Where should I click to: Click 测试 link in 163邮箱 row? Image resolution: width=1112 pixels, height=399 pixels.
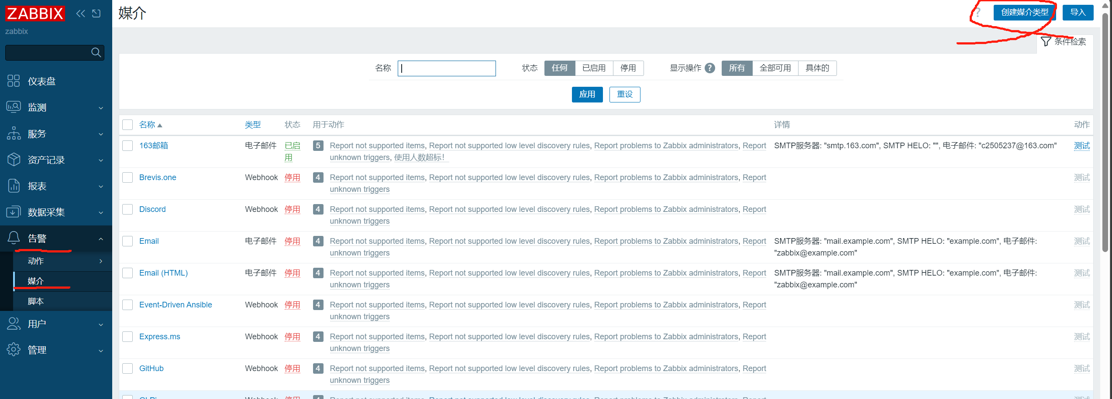[1082, 146]
